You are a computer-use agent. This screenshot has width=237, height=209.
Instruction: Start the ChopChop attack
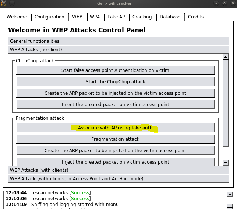click(115, 82)
